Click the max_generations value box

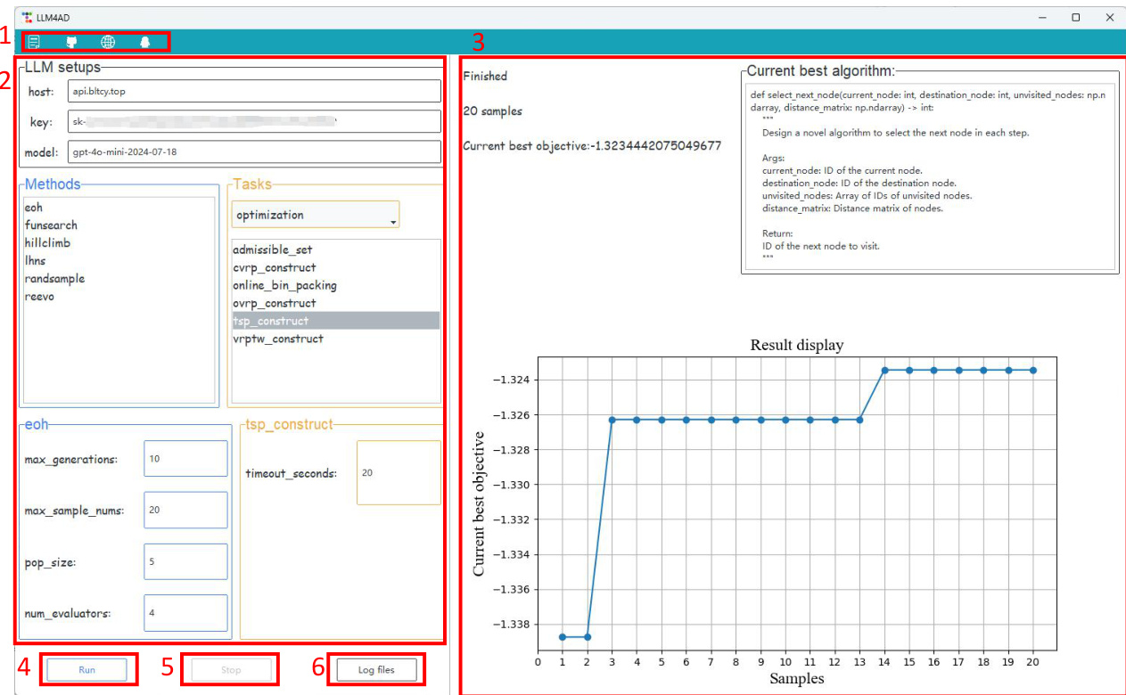pos(185,459)
